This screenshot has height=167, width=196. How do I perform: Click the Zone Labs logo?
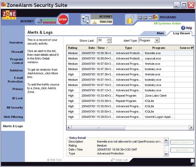click(x=9, y=15)
